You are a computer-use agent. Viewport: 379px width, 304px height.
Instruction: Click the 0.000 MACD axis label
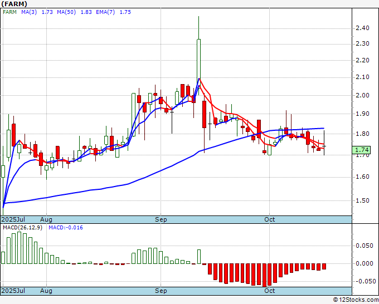click(365, 263)
